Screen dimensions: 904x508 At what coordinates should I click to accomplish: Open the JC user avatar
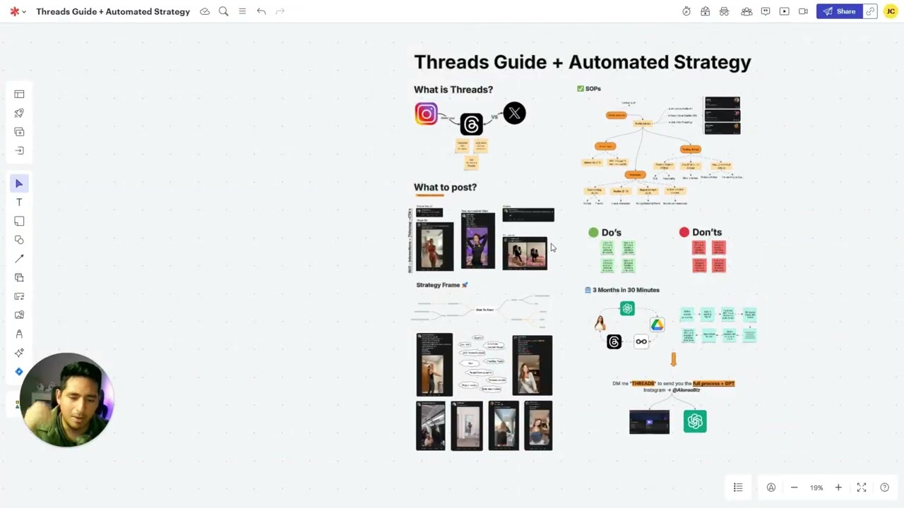pyautogui.click(x=891, y=11)
